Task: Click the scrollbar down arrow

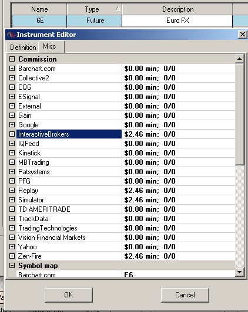Action: click(x=239, y=272)
